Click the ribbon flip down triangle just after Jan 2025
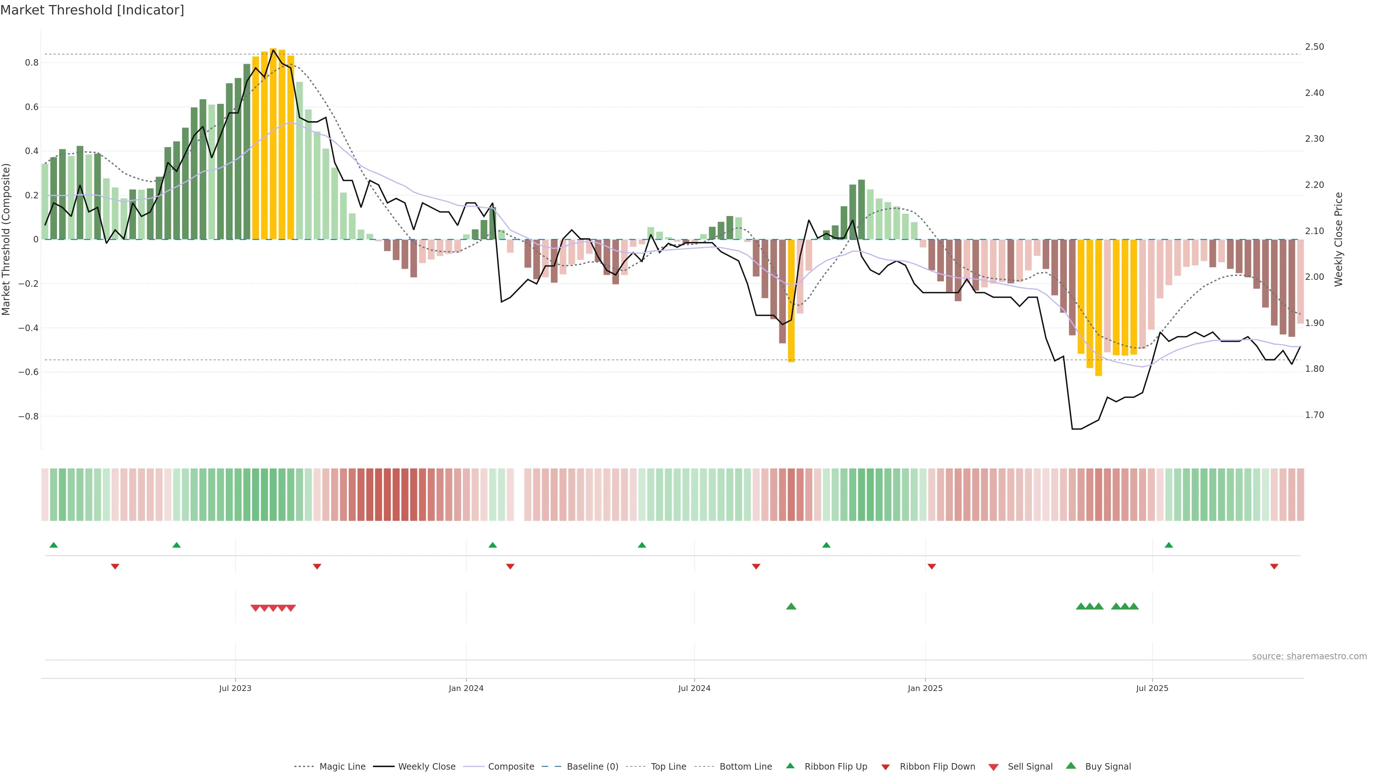Viewport: 1385px width, 779px height. coord(932,567)
